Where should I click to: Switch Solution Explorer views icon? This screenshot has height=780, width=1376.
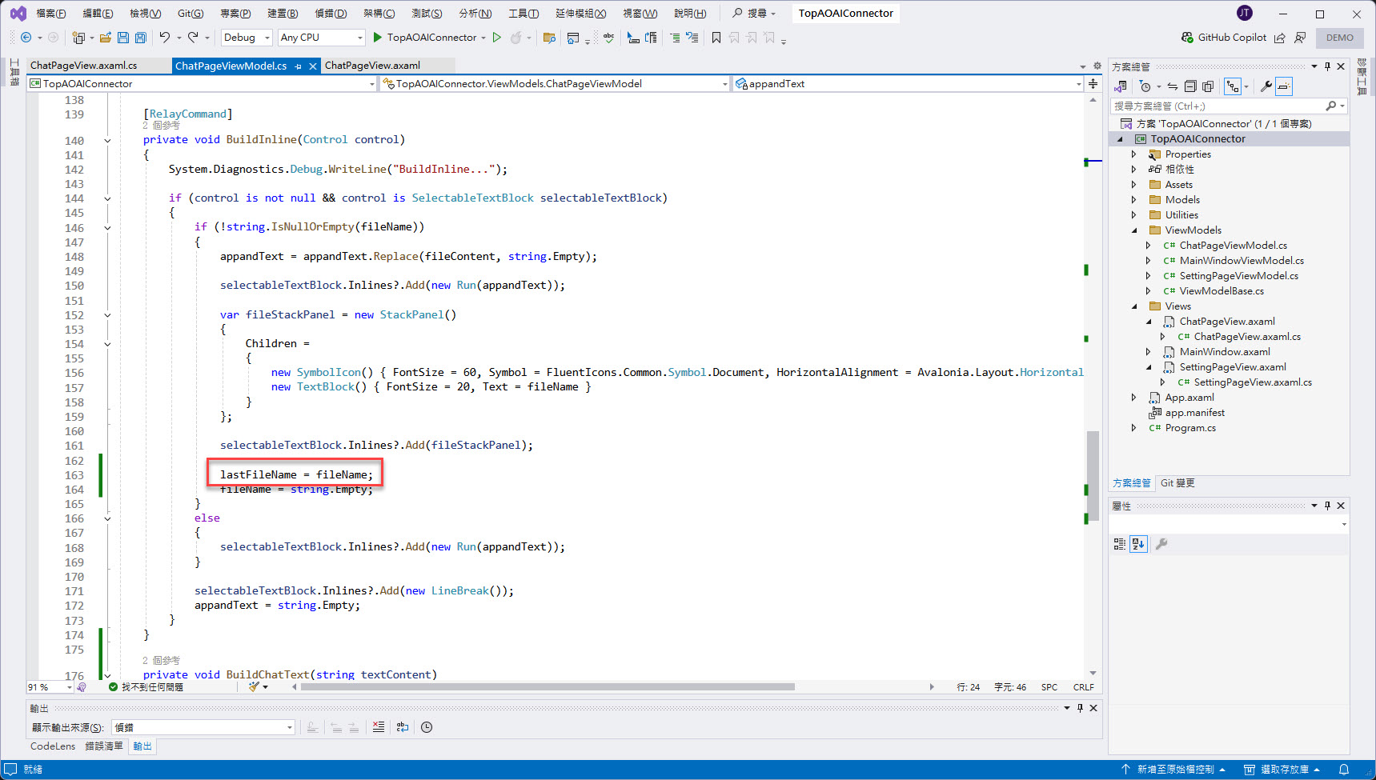click(x=1121, y=86)
